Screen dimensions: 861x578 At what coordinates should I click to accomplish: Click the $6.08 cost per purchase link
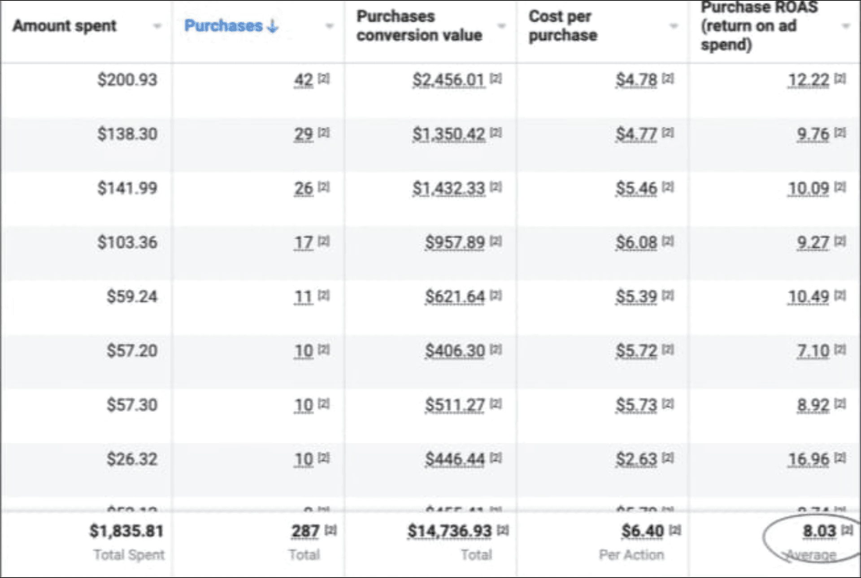636,242
